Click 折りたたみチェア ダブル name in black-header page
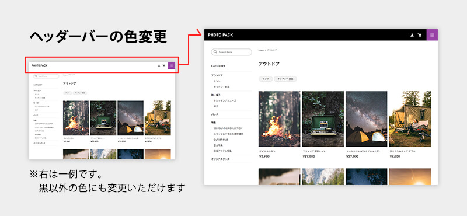 [x=402, y=151]
